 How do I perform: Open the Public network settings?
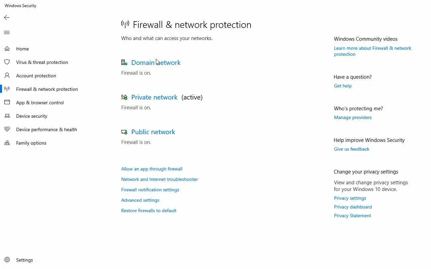[153, 132]
